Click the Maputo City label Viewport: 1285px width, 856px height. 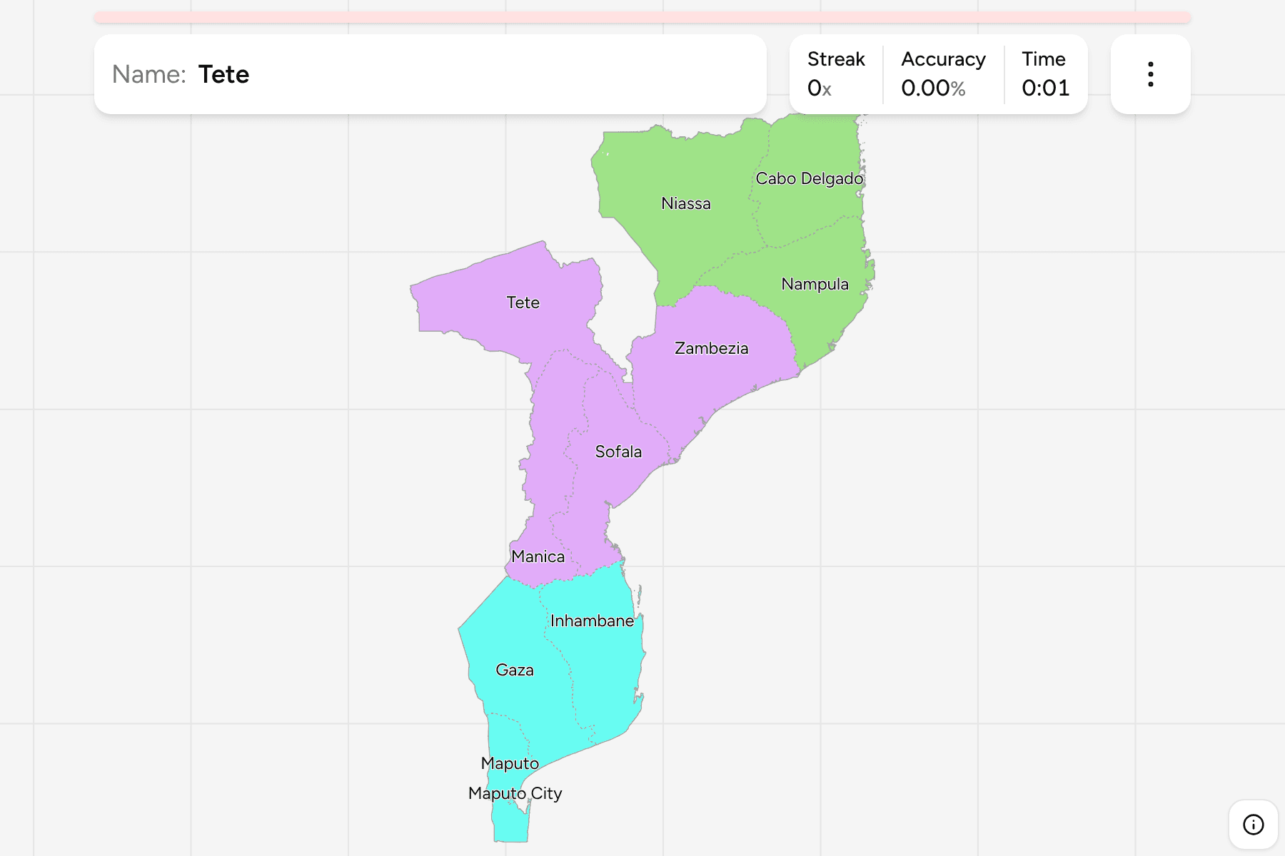[515, 793]
